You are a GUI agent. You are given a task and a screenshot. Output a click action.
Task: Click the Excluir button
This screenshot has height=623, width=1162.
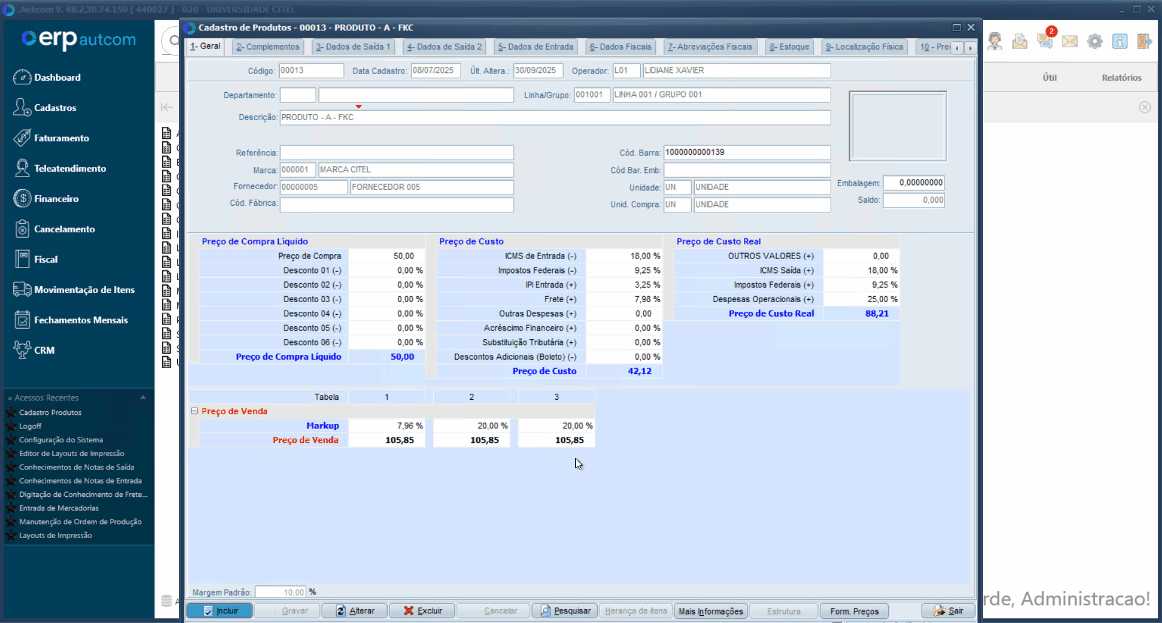(x=422, y=611)
